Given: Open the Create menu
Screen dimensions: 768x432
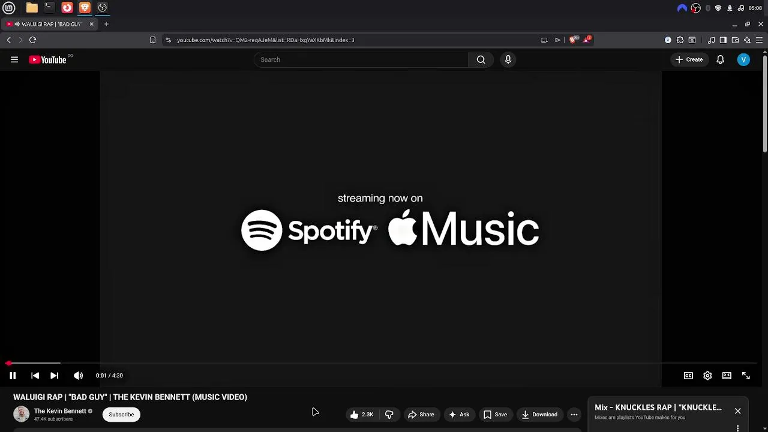Looking at the screenshot, I should 689,59.
